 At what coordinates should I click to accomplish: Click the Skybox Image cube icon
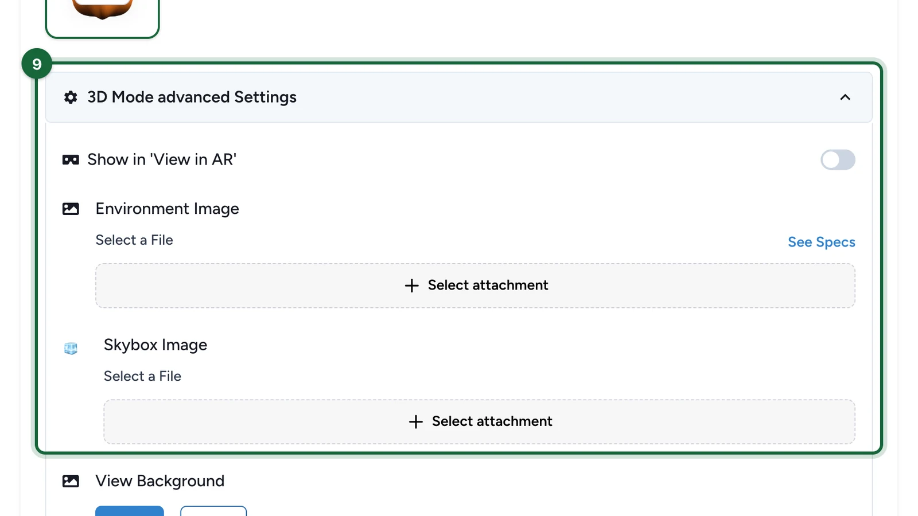71,348
